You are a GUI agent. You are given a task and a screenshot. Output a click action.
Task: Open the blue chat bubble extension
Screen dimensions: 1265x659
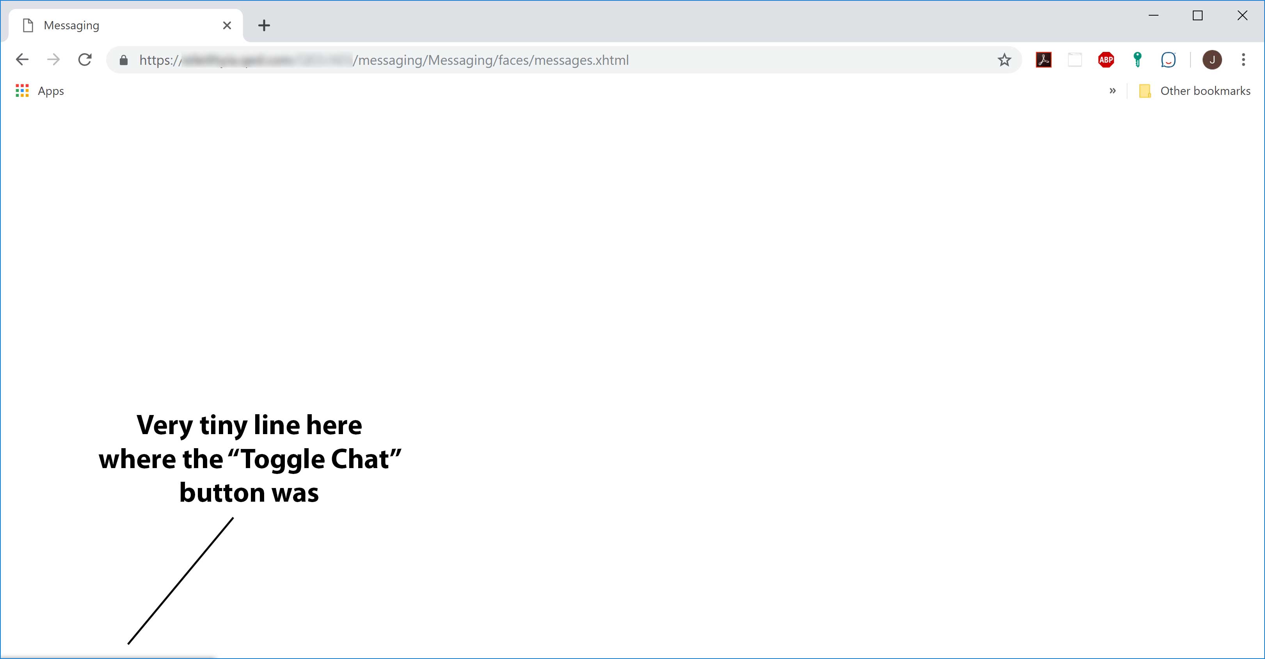[x=1169, y=59]
